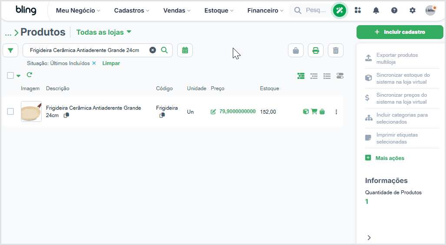The image size is (446, 245).
Task: Select the Frigideira product row checkbox
Action: pyautogui.click(x=10, y=111)
